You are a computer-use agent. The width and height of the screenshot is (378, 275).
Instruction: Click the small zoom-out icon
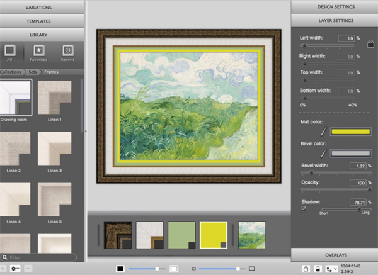194,269
